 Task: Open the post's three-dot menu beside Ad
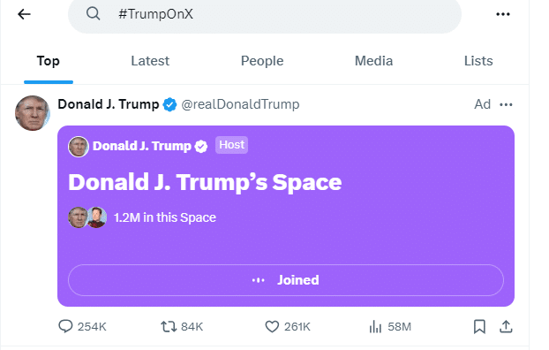[x=506, y=104]
